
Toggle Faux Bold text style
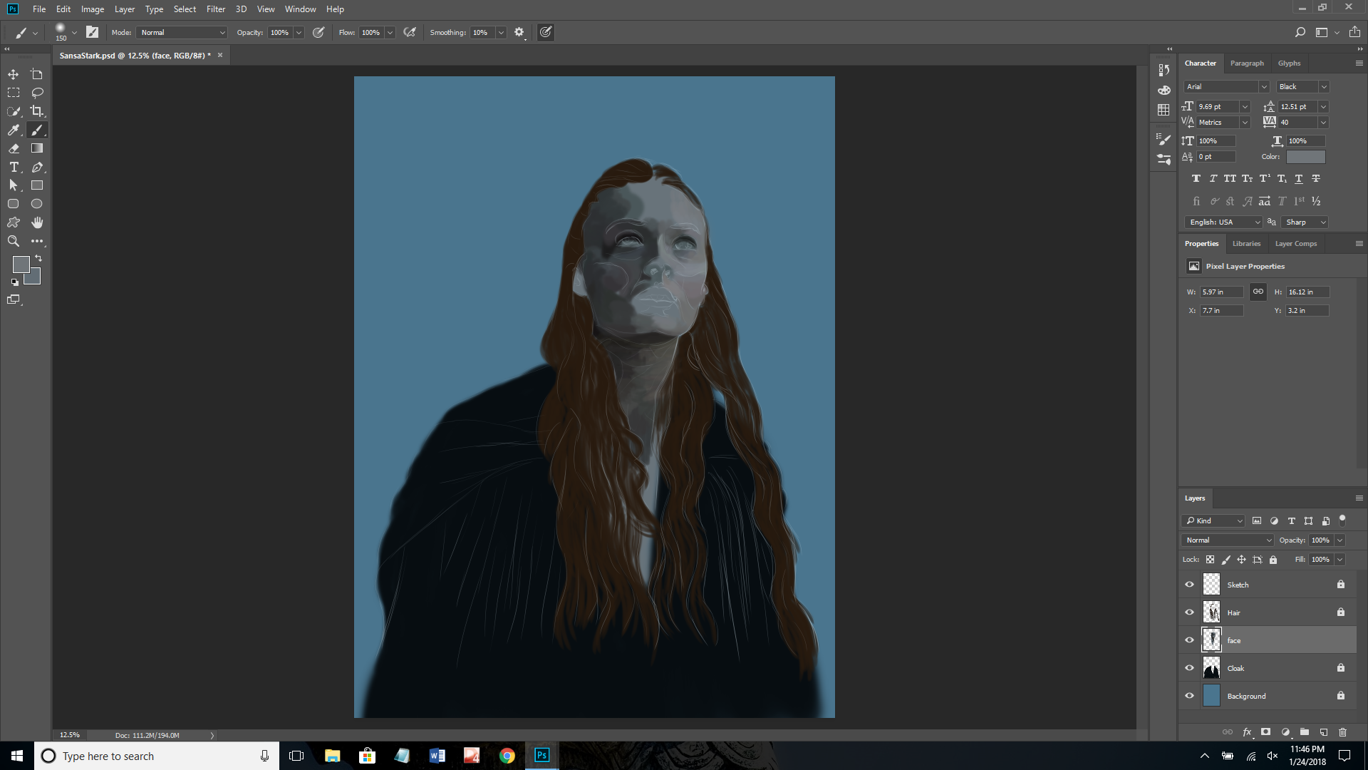pos(1196,179)
